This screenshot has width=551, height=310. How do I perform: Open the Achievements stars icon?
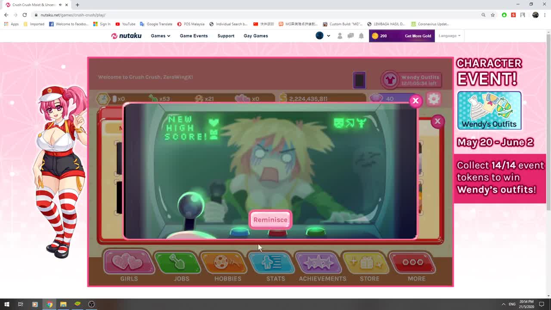click(319, 262)
